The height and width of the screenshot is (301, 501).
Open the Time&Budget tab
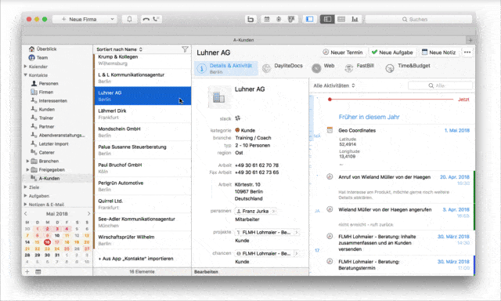408,67
